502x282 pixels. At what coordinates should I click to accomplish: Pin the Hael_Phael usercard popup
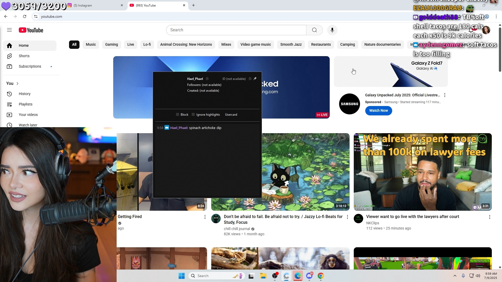(x=255, y=79)
